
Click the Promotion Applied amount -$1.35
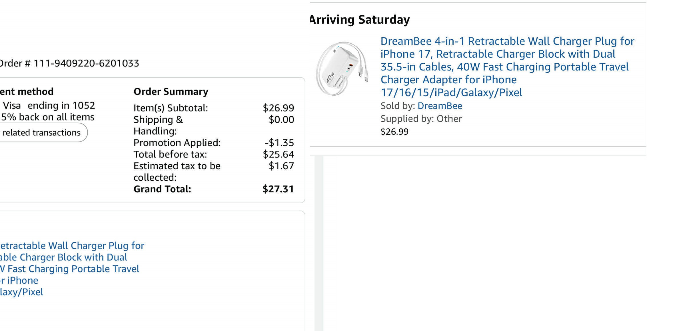click(x=279, y=143)
